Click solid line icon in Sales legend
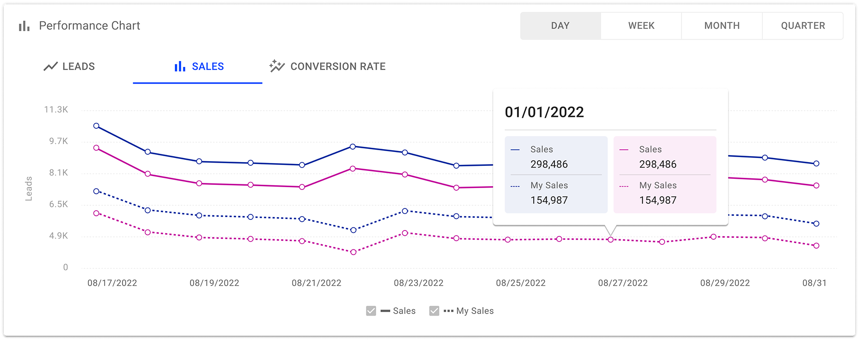Screen dimensions: 859x340 [x=385, y=311]
